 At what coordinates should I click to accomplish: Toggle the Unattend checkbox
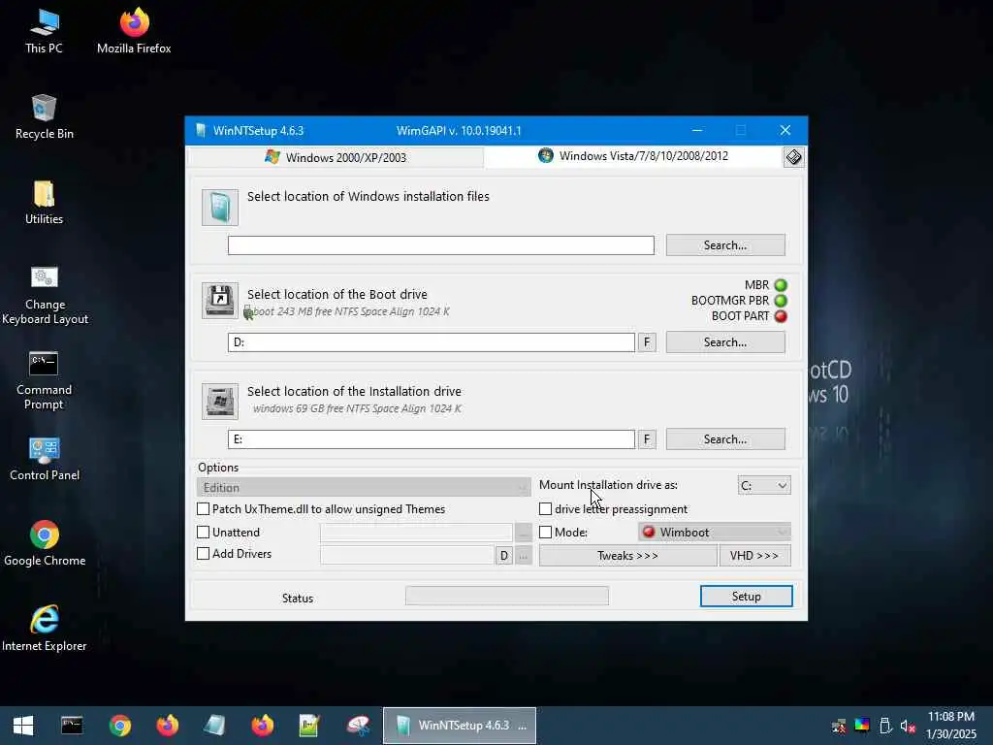point(204,533)
